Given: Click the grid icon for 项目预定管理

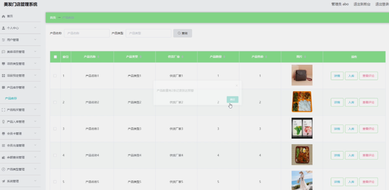Looking at the screenshot, I should click(x=3, y=75).
